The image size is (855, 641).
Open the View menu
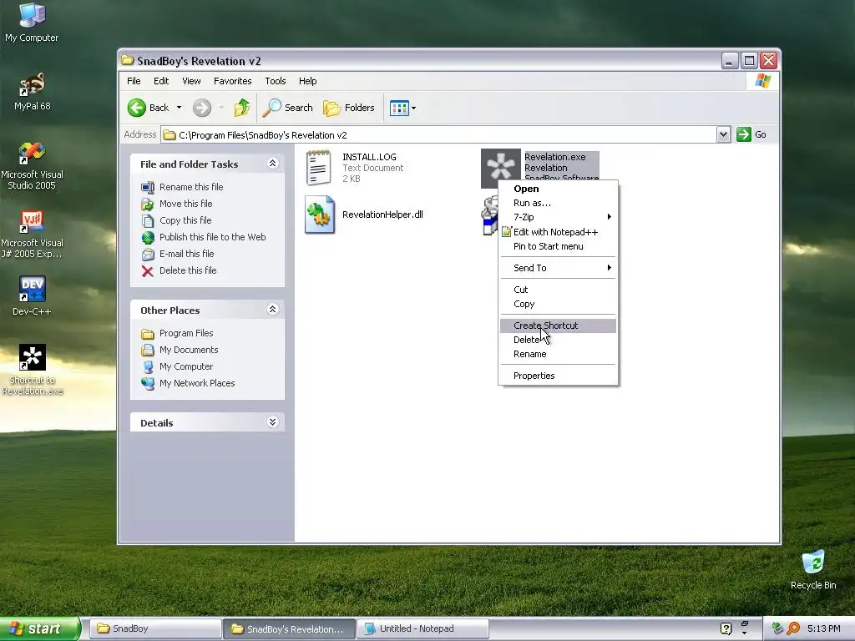[191, 81]
